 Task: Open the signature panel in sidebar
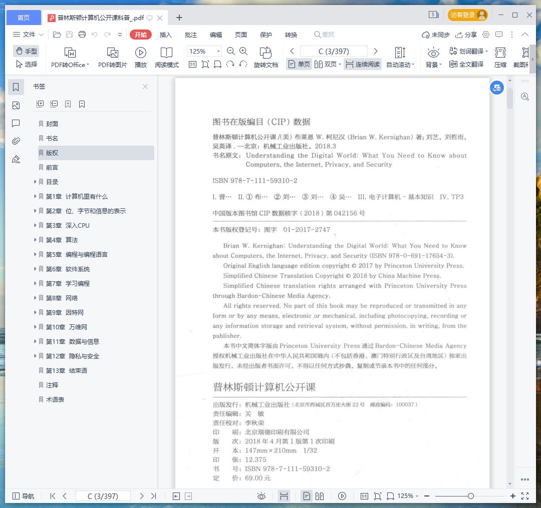16,159
